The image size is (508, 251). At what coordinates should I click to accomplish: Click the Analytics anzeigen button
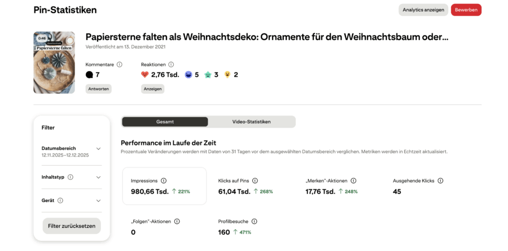[x=423, y=10]
